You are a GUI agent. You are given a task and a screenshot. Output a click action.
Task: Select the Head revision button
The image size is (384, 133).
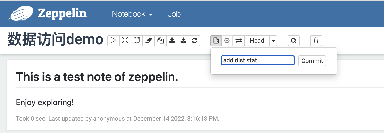(257, 40)
